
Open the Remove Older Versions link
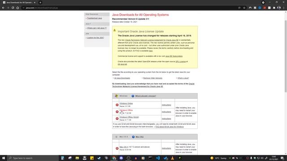point(152,78)
